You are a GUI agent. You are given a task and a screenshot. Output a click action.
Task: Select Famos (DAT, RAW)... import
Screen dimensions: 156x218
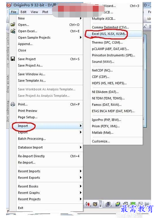click(x=113, y=105)
